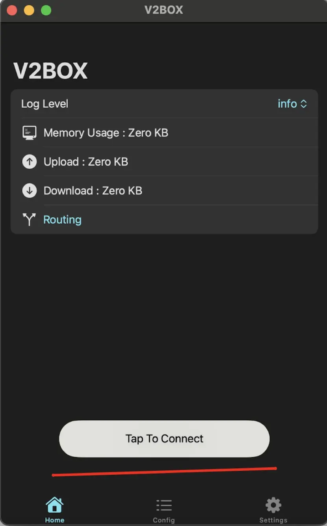This screenshot has height=526, width=327.
Task: Click the Memory Usage monitor icon
Action: click(29, 132)
